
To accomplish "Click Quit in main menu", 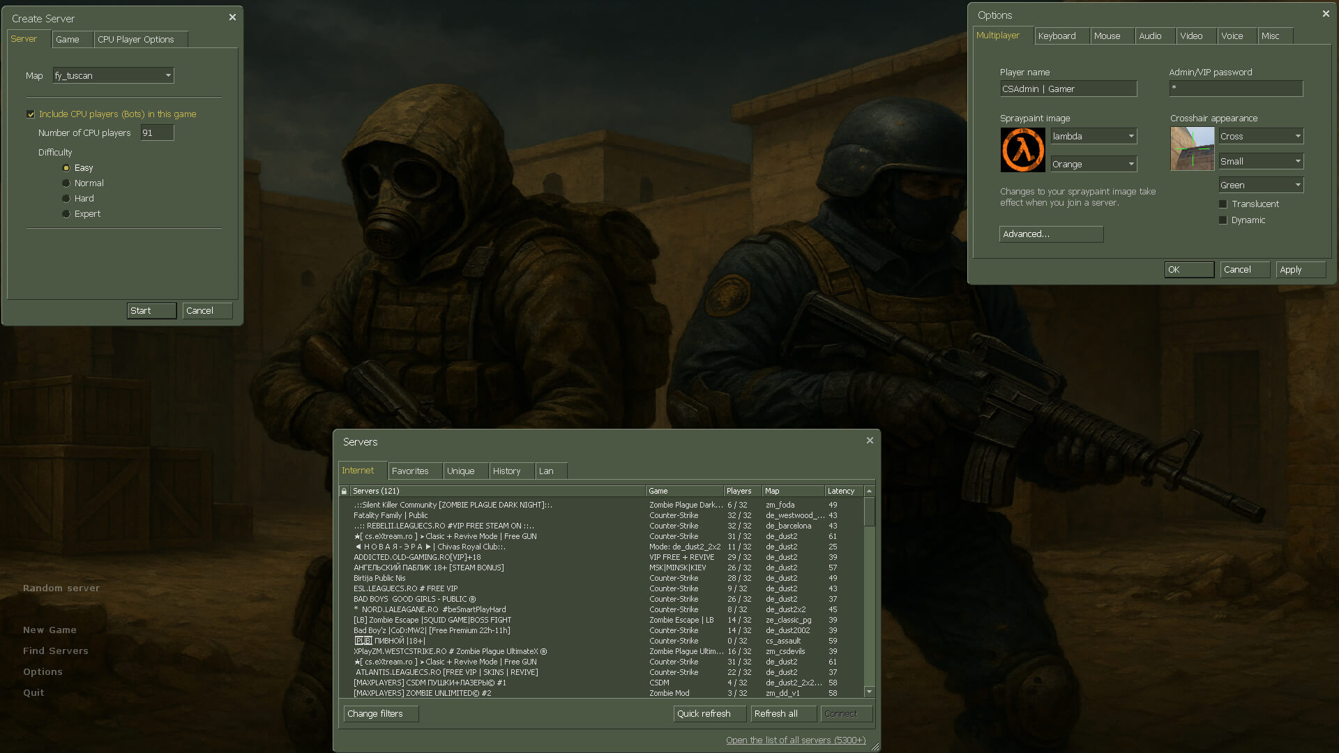I will (33, 693).
